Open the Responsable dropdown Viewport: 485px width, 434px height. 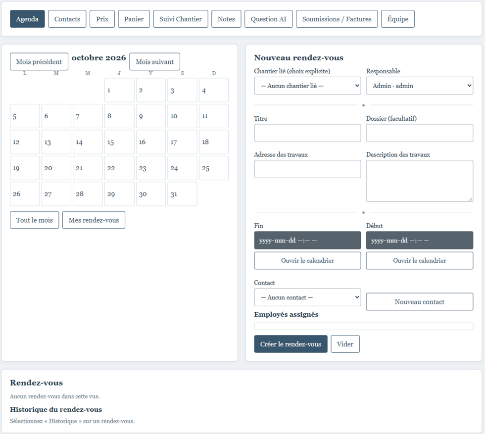[x=420, y=86]
